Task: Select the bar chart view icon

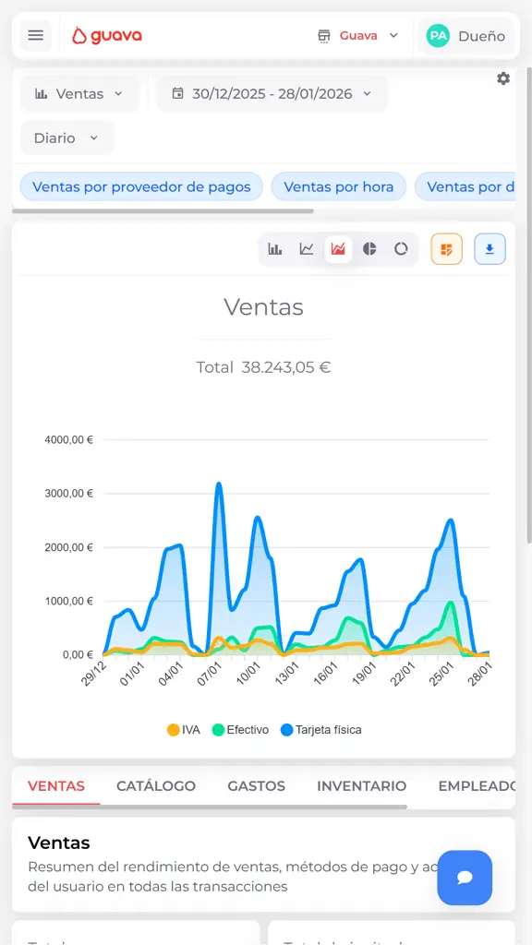Action: (274, 248)
